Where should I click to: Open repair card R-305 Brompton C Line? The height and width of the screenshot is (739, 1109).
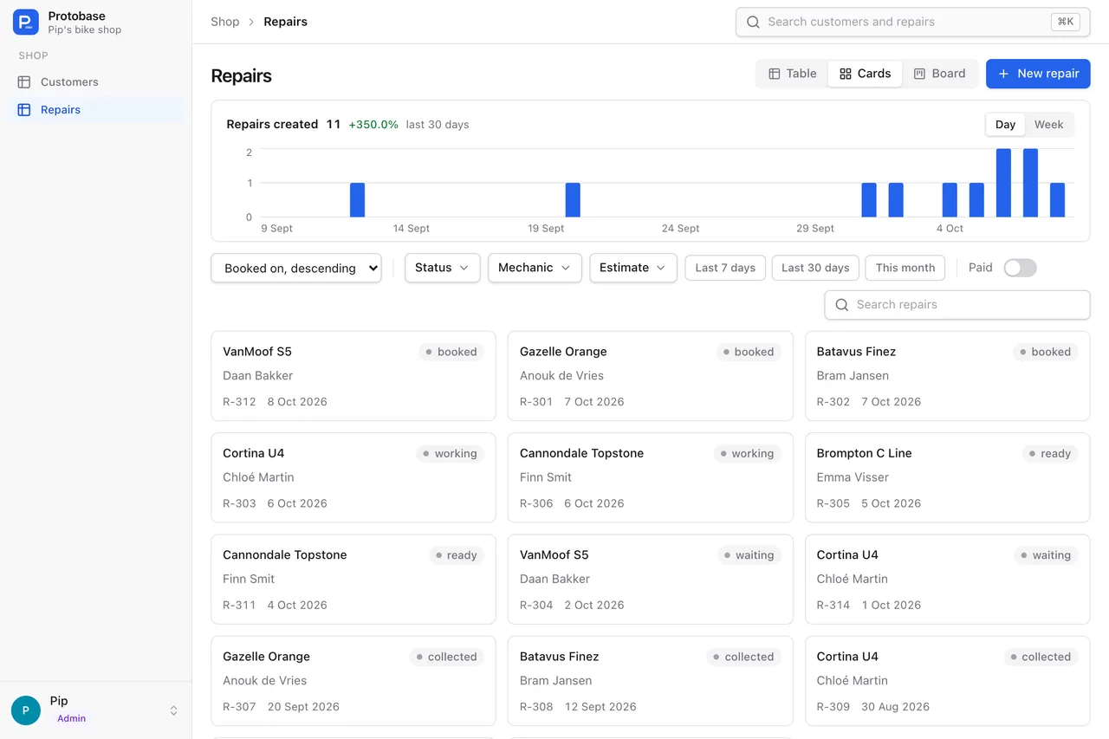tap(947, 477)
